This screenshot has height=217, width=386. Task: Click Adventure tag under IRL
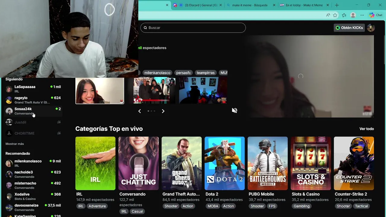(97, 206)
